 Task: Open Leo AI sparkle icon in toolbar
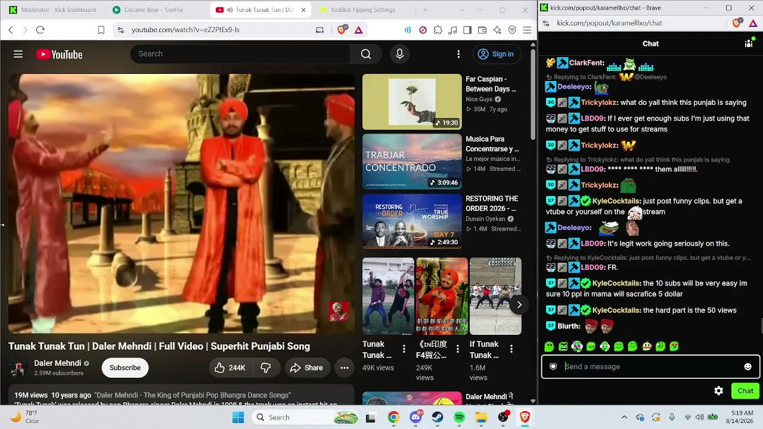tap(497, 30)
